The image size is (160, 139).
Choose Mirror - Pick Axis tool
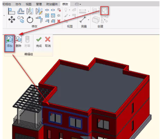tap(30, 11)
